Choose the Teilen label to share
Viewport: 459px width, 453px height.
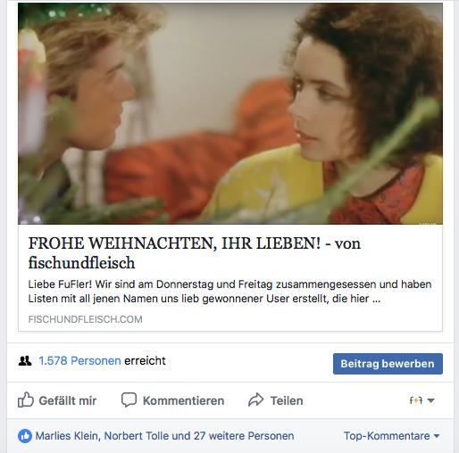[287, 400]
